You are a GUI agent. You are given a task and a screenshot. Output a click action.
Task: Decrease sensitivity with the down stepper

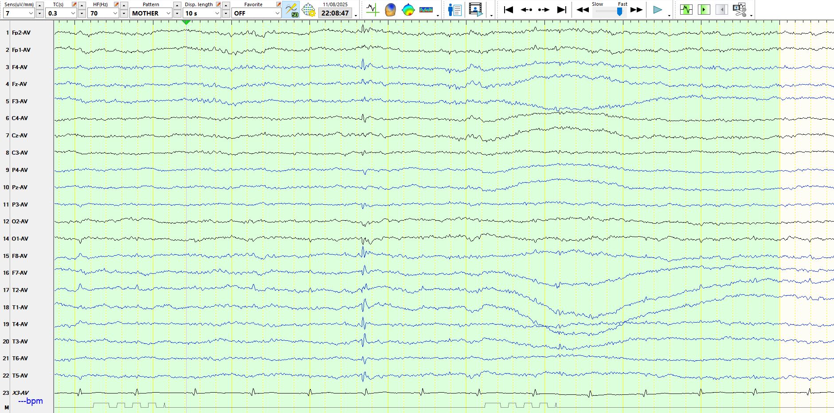click(39, 13)
